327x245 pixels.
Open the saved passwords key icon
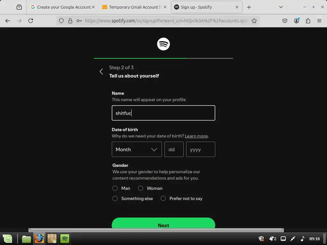[x=79, y=21]
